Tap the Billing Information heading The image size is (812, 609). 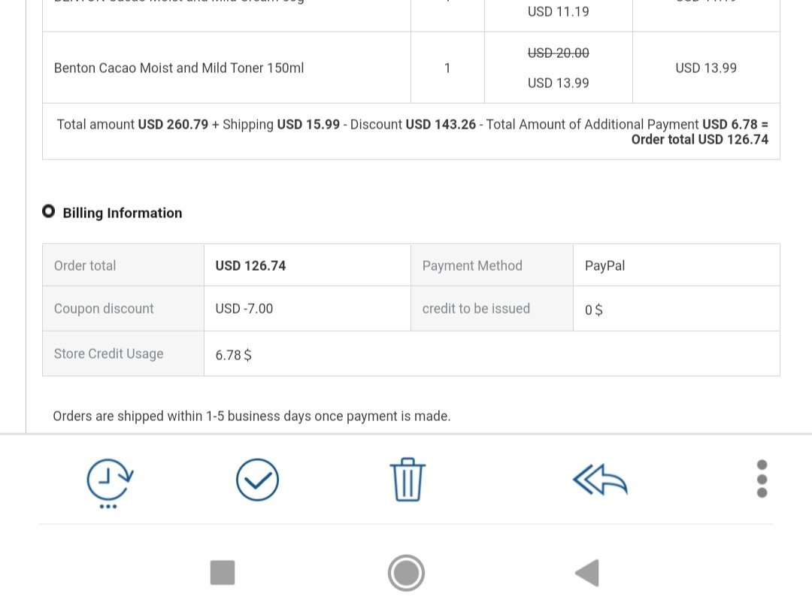point(123,213)
